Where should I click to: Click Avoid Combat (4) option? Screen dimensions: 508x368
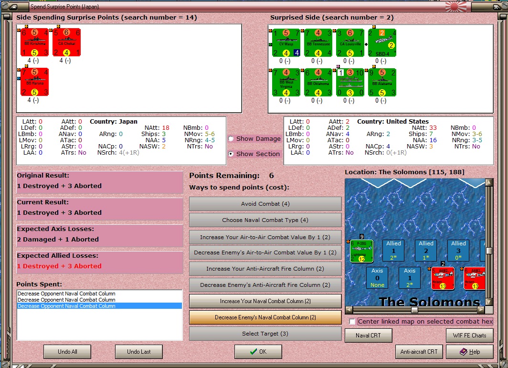(x=265, y=204)
